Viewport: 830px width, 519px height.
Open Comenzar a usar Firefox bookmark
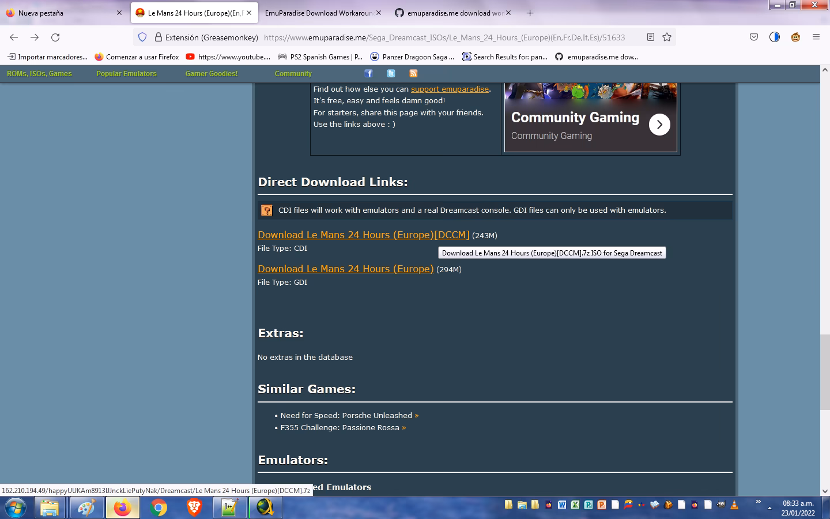click(x=137, y=57)
